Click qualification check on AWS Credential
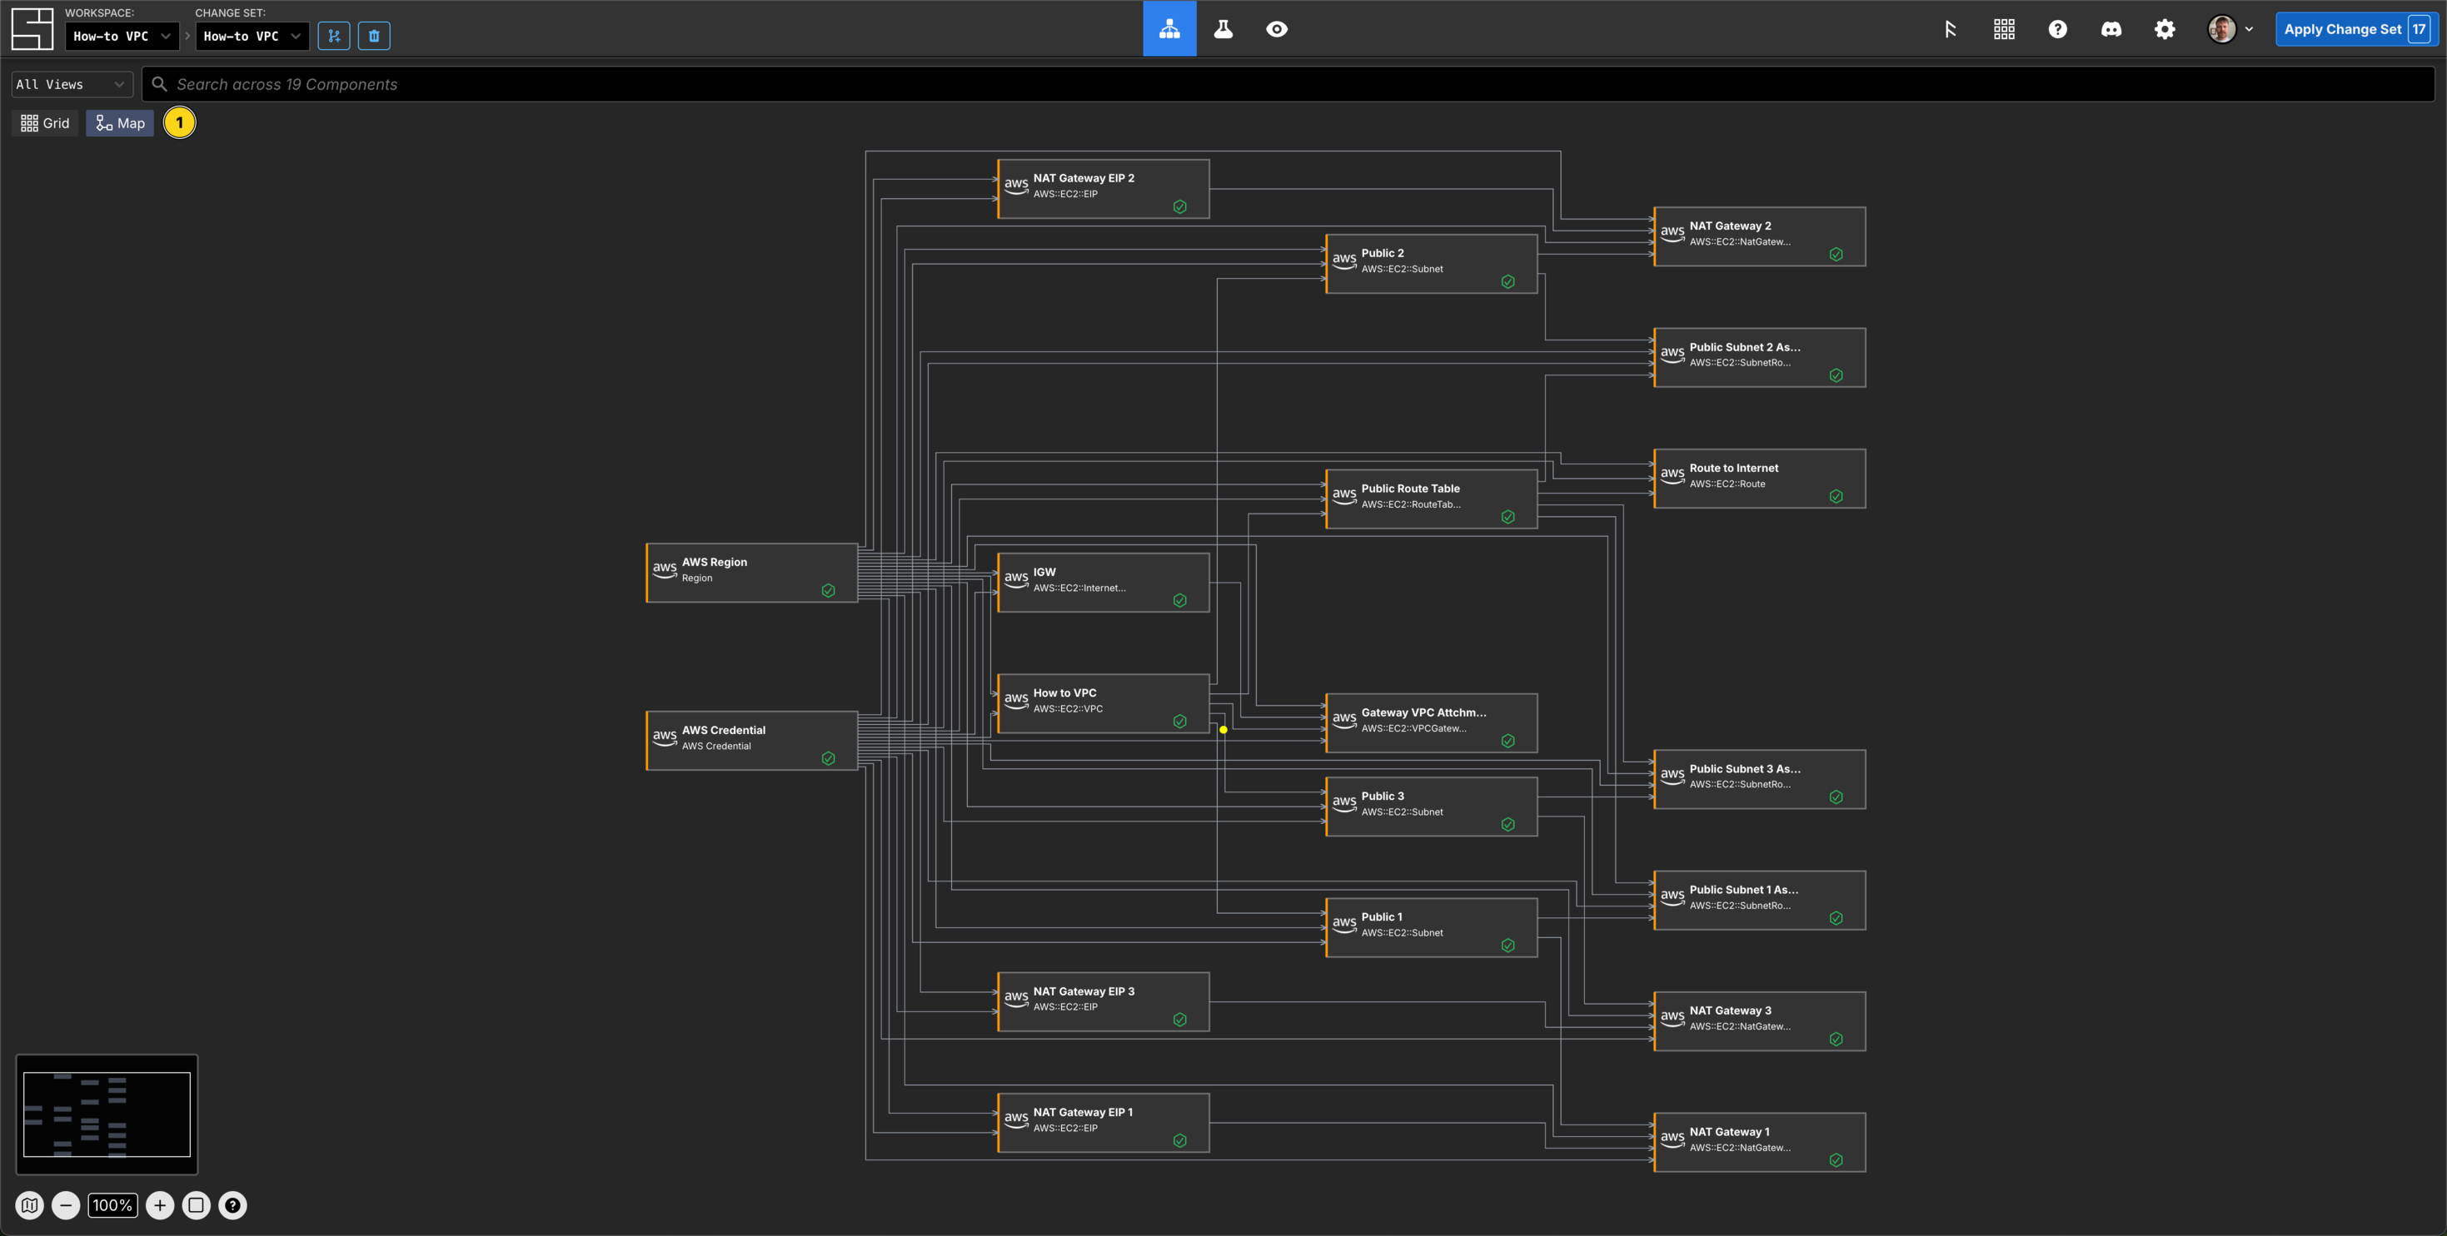Image resolution: width=2447 pixels, height=1236 pixels. click(829, 758)
